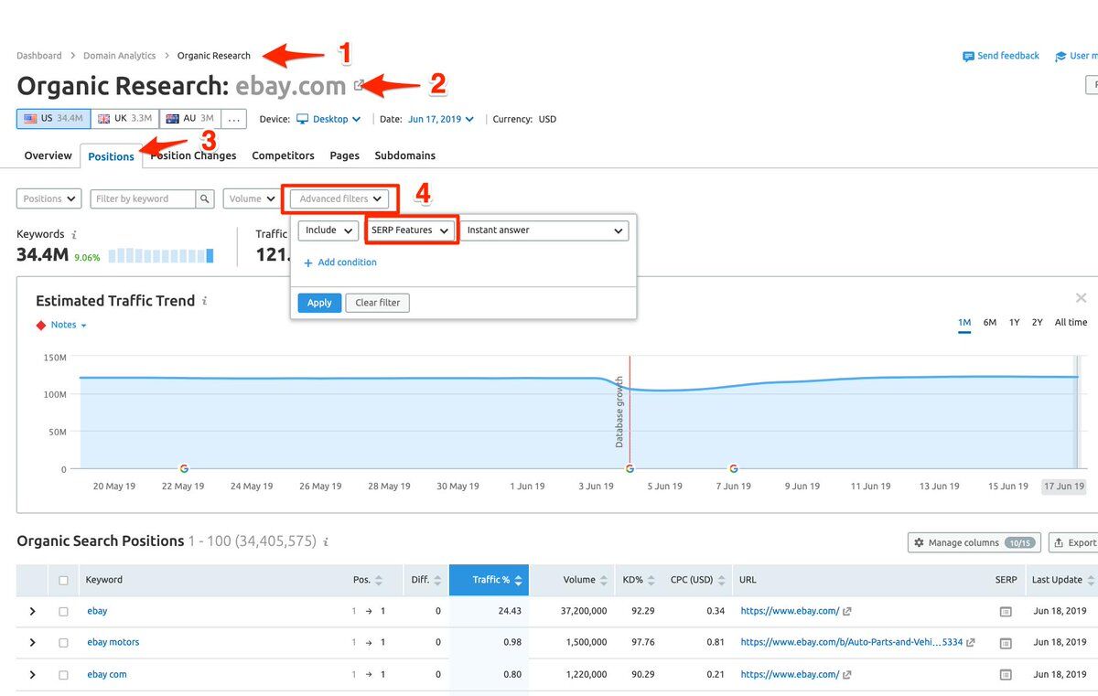Tick the select-all checkbox in table header

point(63,581)
